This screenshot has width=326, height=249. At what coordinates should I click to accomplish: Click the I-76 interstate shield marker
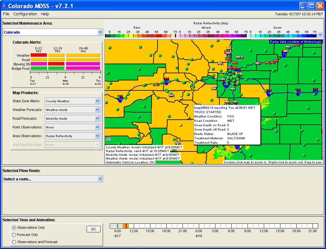[x=284, y=55]
